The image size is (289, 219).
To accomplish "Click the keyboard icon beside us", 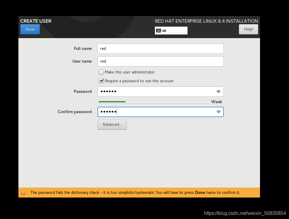I will pos(159,31).
